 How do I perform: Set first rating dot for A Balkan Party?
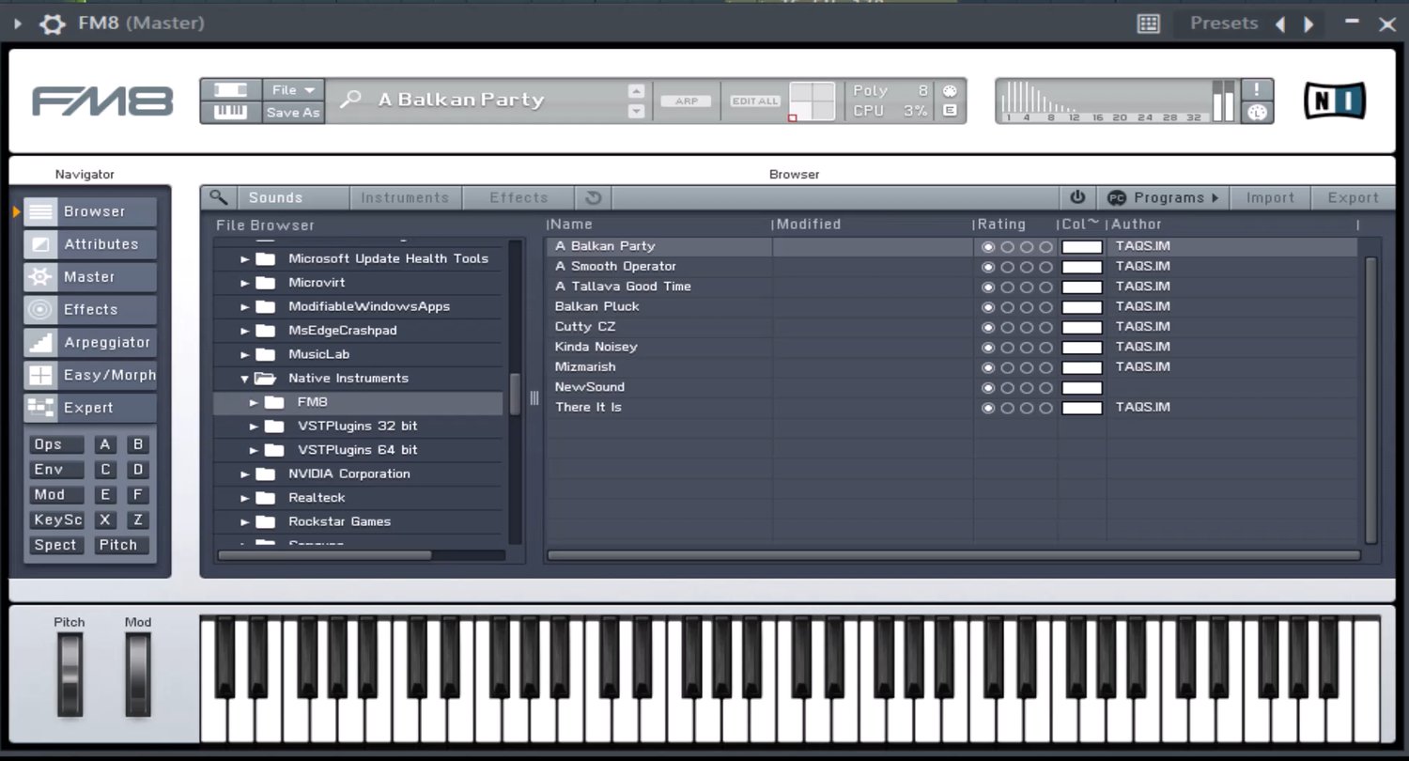point(988,247)
